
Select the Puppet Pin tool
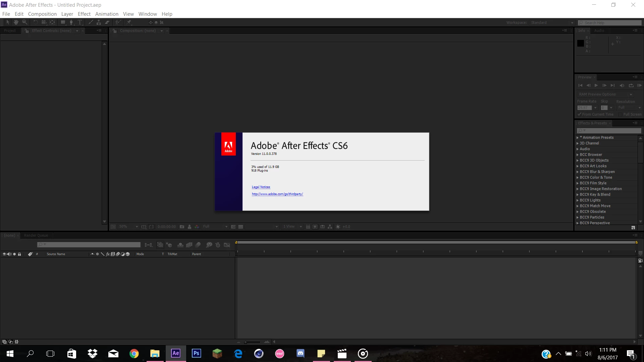(129, 22)
